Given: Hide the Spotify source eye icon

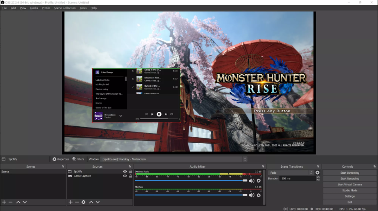Looking at the screenshot, I should coord(125,171).
